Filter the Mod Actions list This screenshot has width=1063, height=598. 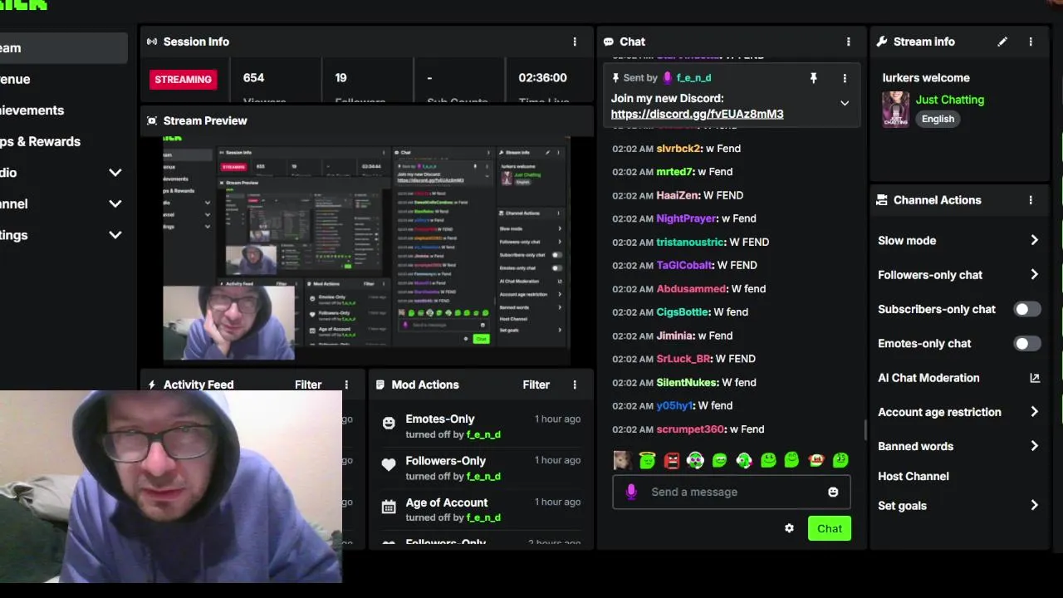pyautogui.click(x=536, y=385)
